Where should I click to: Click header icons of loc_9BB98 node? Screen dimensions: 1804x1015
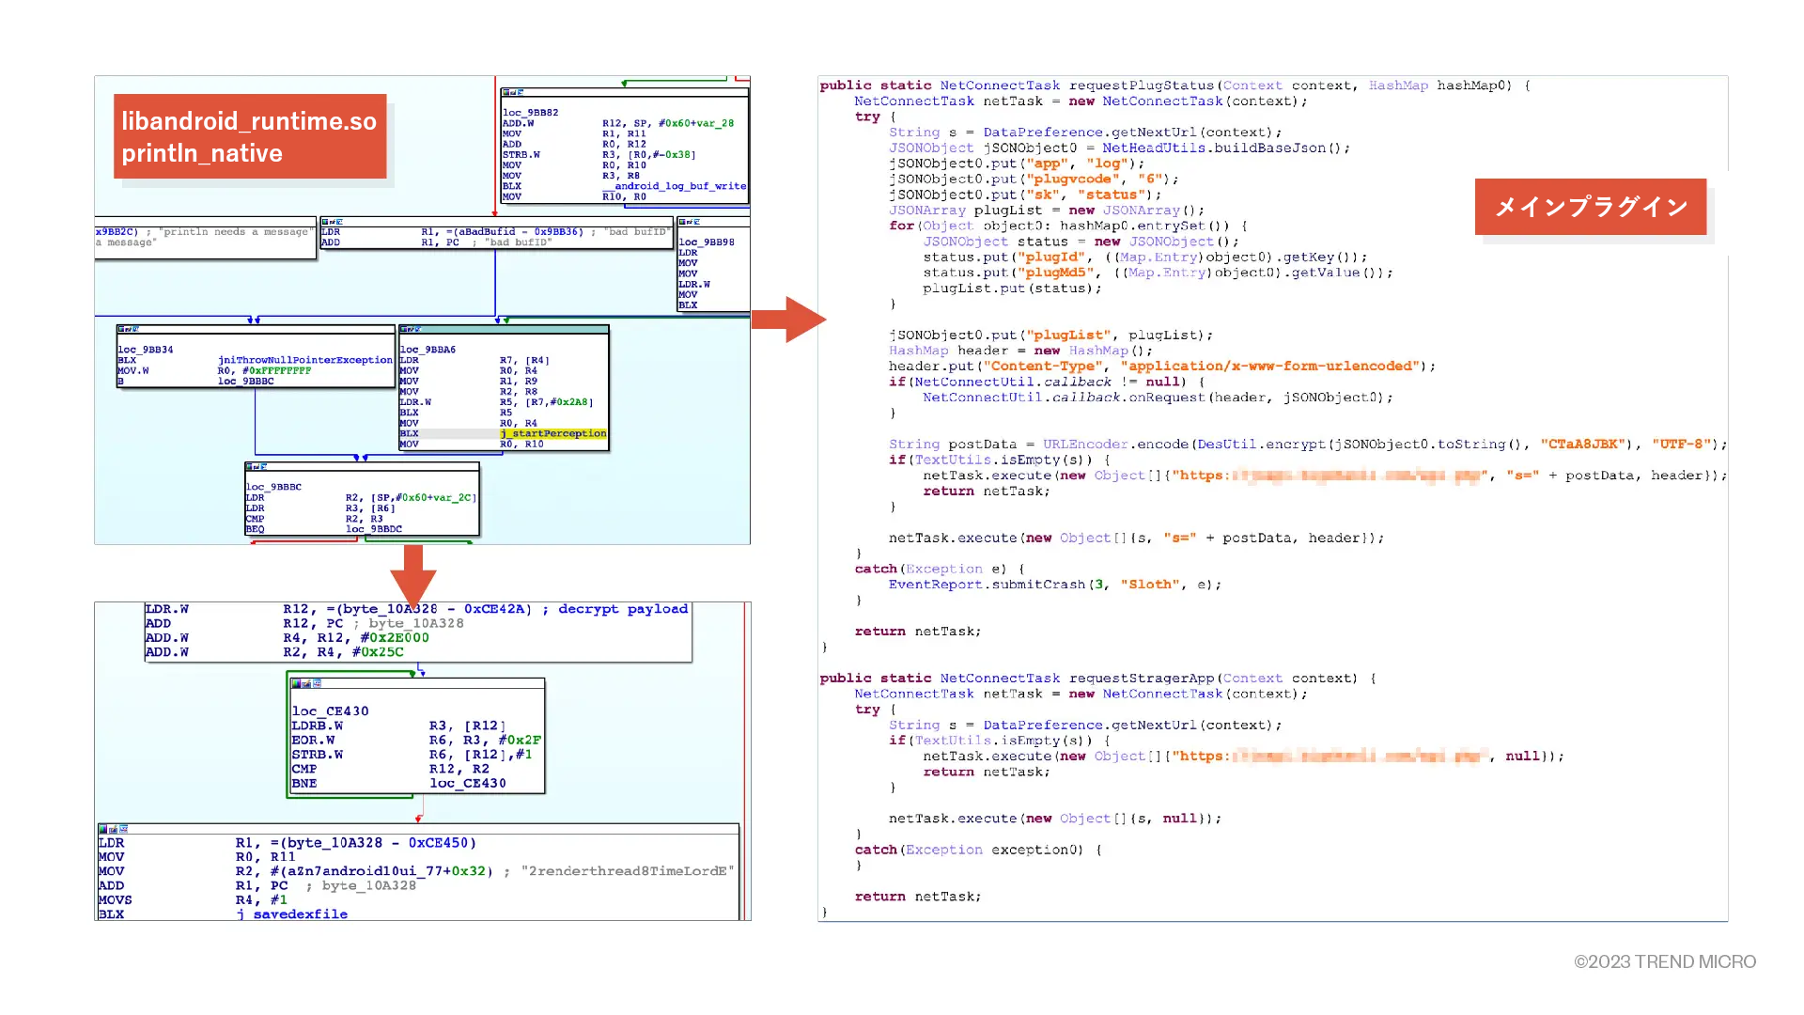(689, 223)
